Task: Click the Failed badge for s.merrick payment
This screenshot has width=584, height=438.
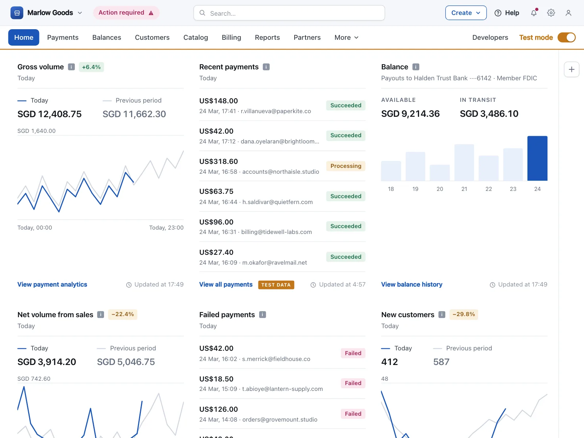Action: (x=353, y=353)
